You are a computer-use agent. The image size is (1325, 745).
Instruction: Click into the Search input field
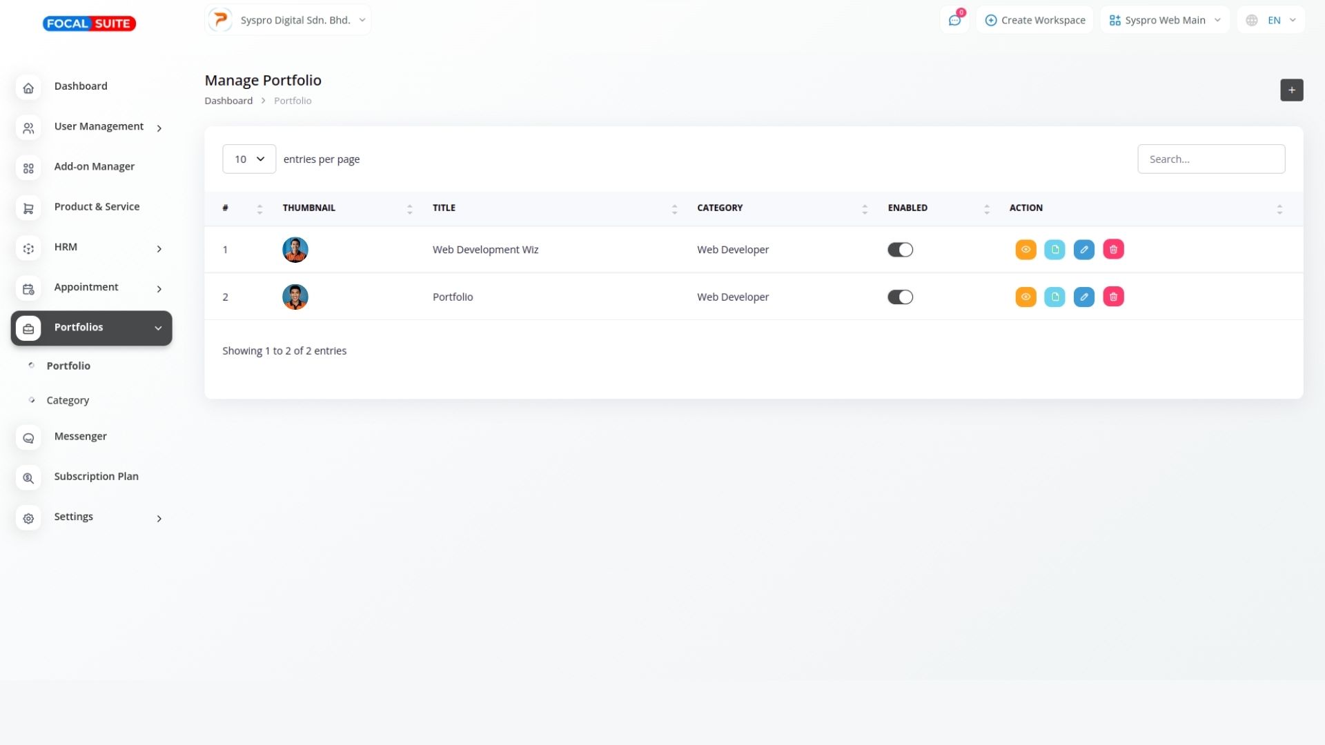click(x=1210, y=159)
